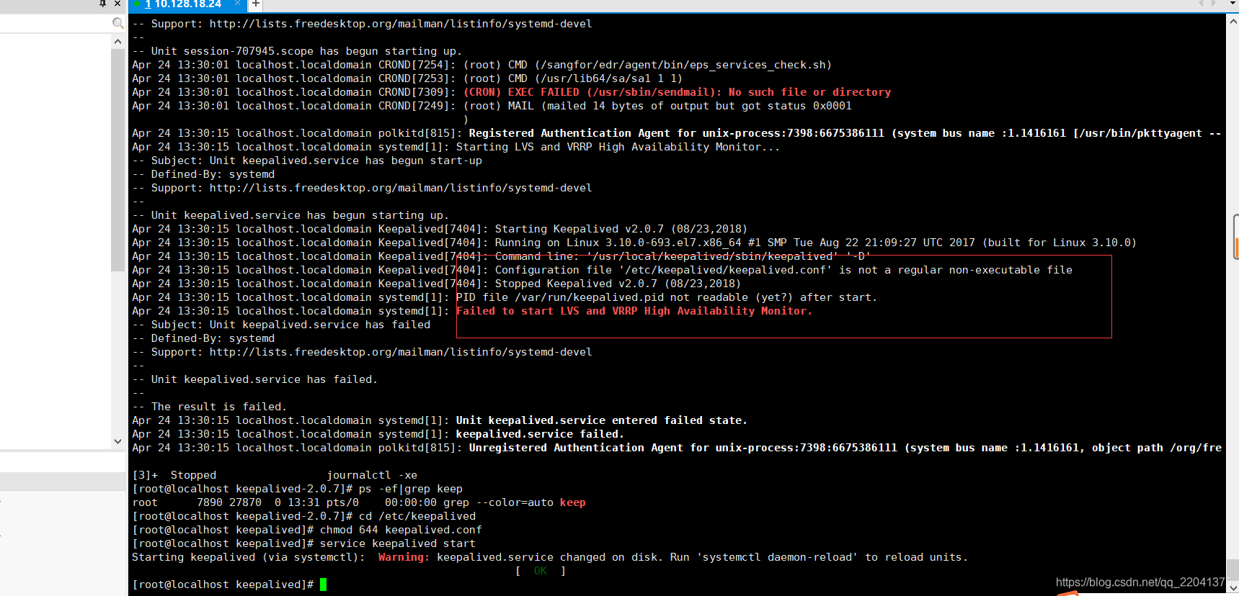Click 'ps -ef|grep keep' command
The width and height of the screenshot is (1239, 596).
[x=411, y=489]
